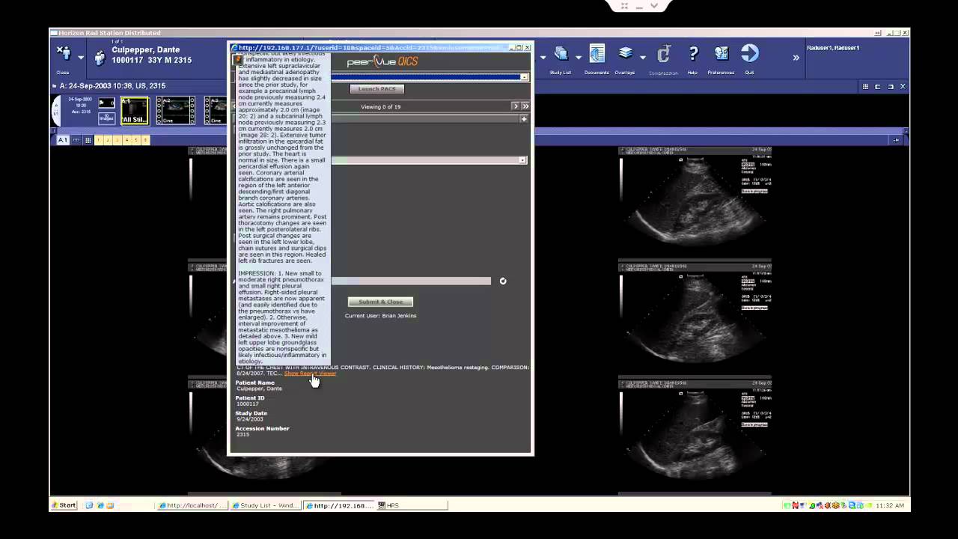Close the study with the header X
This screenshot has width=958, height=539.
[903, 87]
